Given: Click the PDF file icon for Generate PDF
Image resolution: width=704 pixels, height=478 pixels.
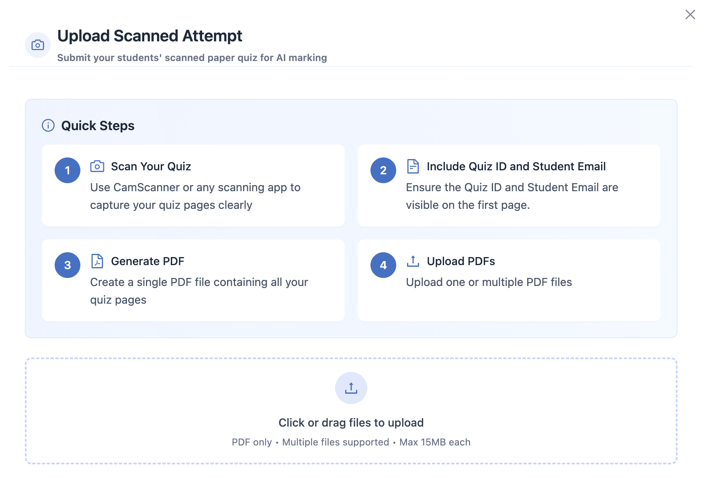Looking at the screenshot, I should point(97,261).
